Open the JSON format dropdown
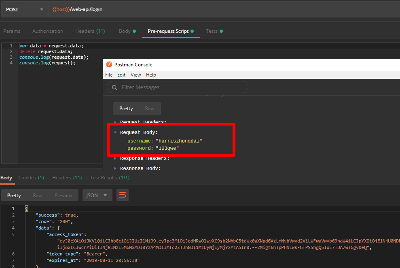 pos(97,195)
